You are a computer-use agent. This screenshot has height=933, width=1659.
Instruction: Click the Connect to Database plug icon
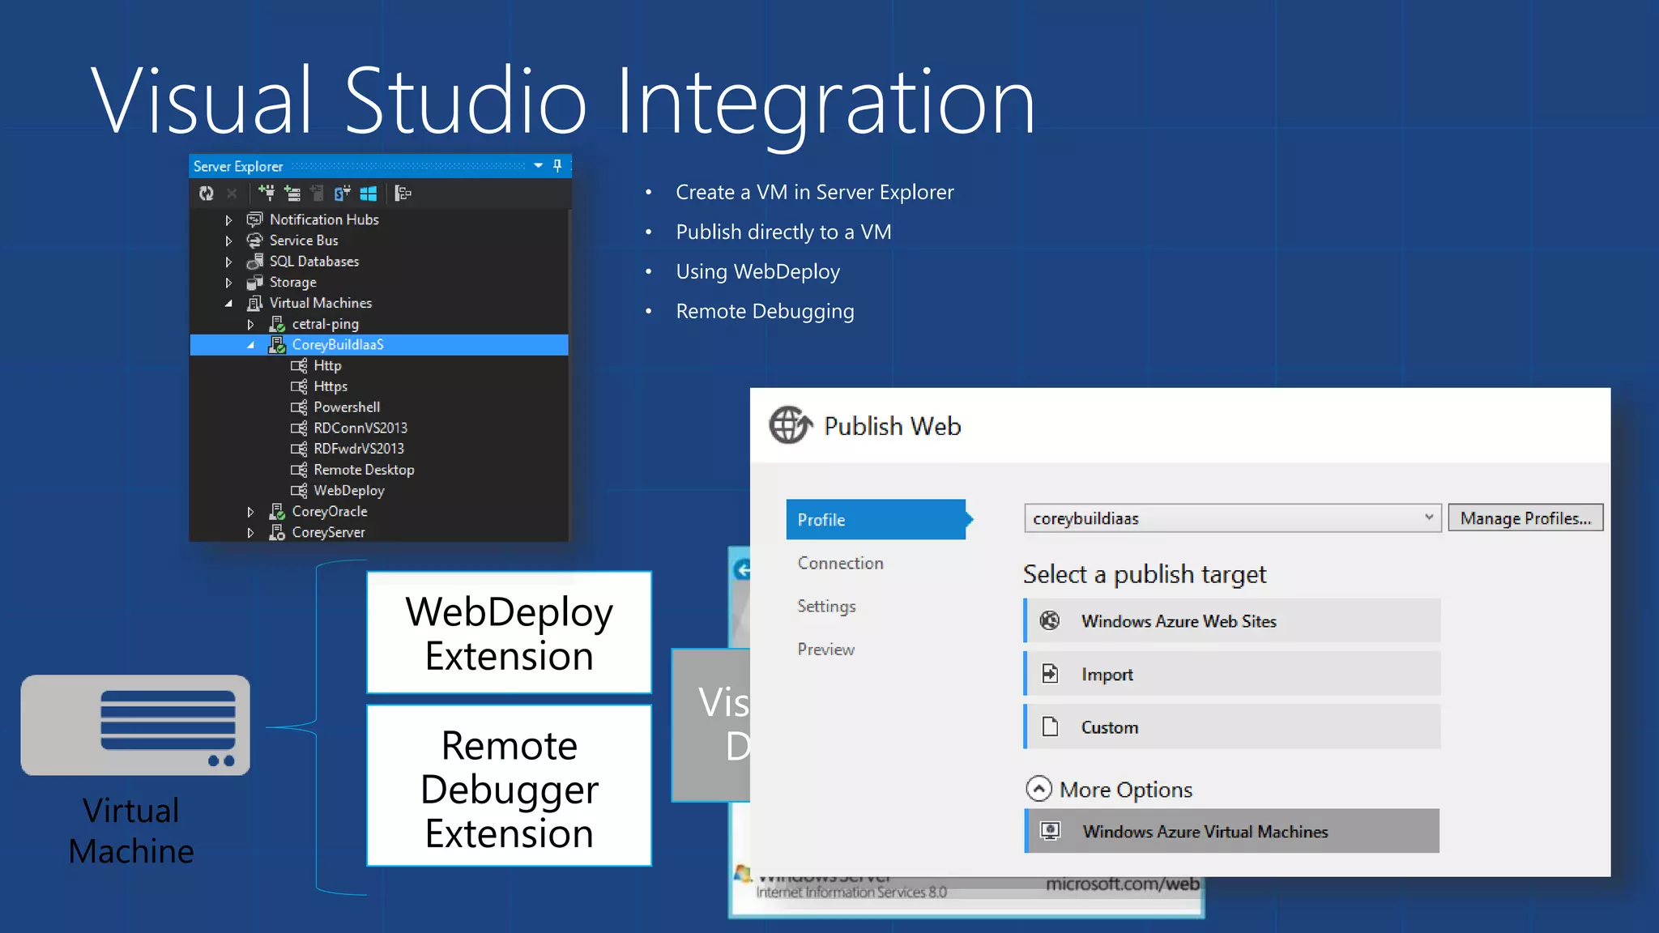[x=267, y=193]
